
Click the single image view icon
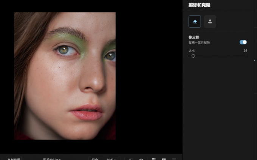click(164, 159)
